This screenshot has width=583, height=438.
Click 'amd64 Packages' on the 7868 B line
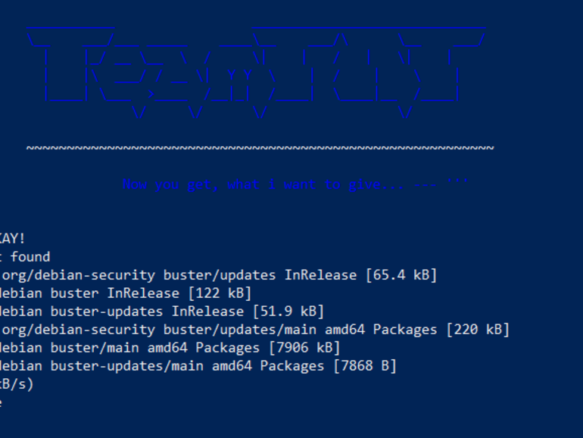[x=268, y=366]
